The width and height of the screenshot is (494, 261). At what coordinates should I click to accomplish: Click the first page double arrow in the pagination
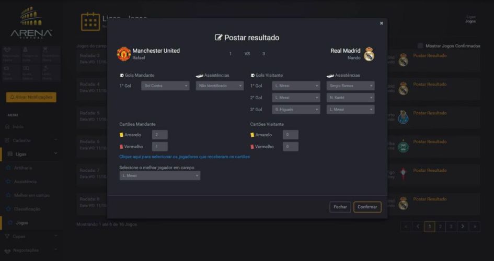[406, 227]
